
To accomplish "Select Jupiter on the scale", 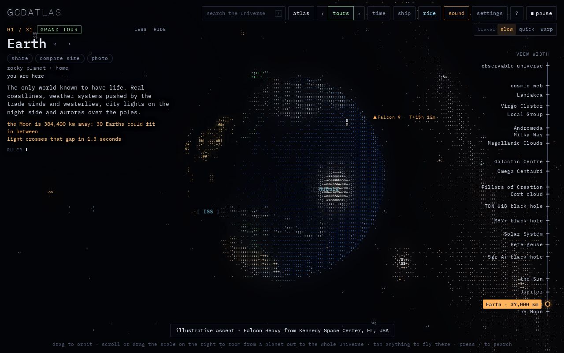I will click(531, 292).
